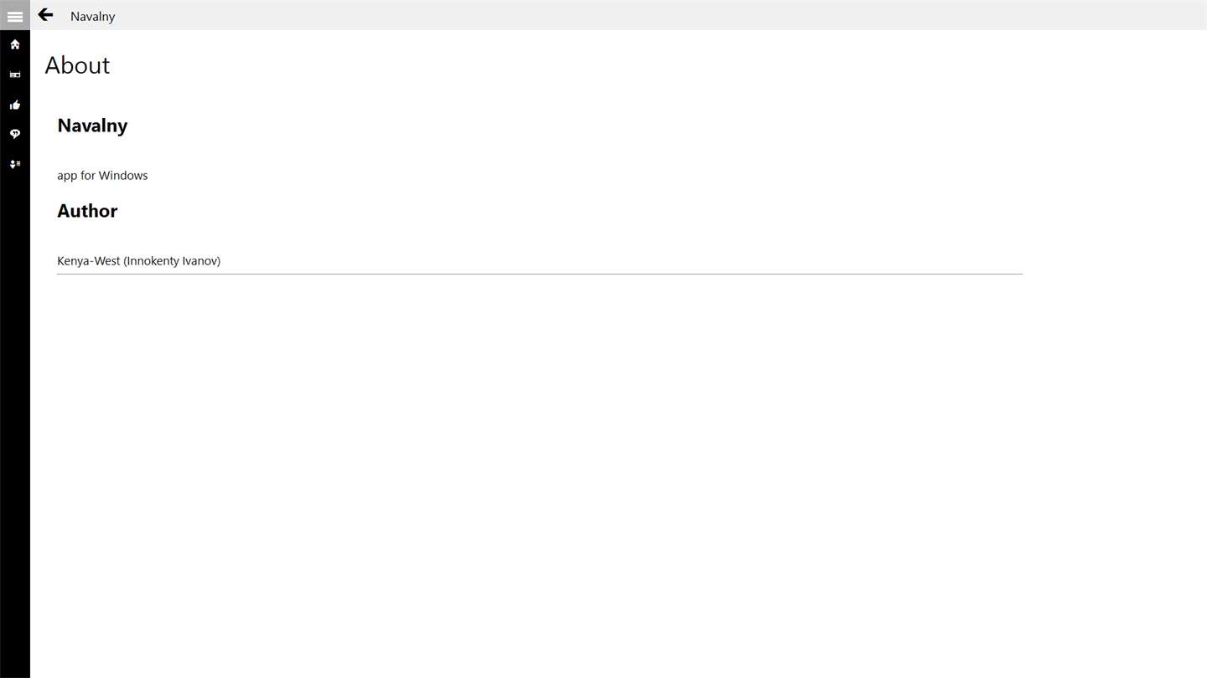This screenshot has width=1207, height=678.
Task: Click the card icon below Home
Action: click(x=15, y=74)
